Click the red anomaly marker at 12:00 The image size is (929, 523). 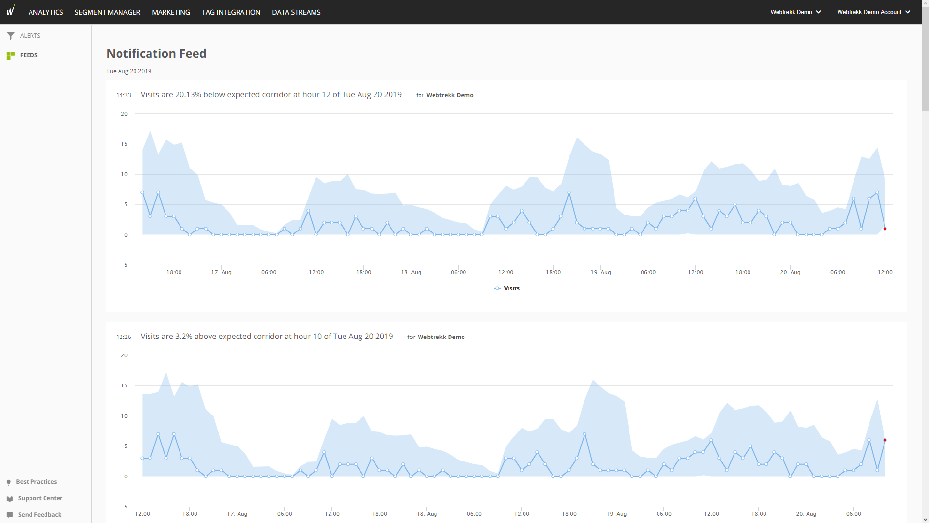point(886,229)
